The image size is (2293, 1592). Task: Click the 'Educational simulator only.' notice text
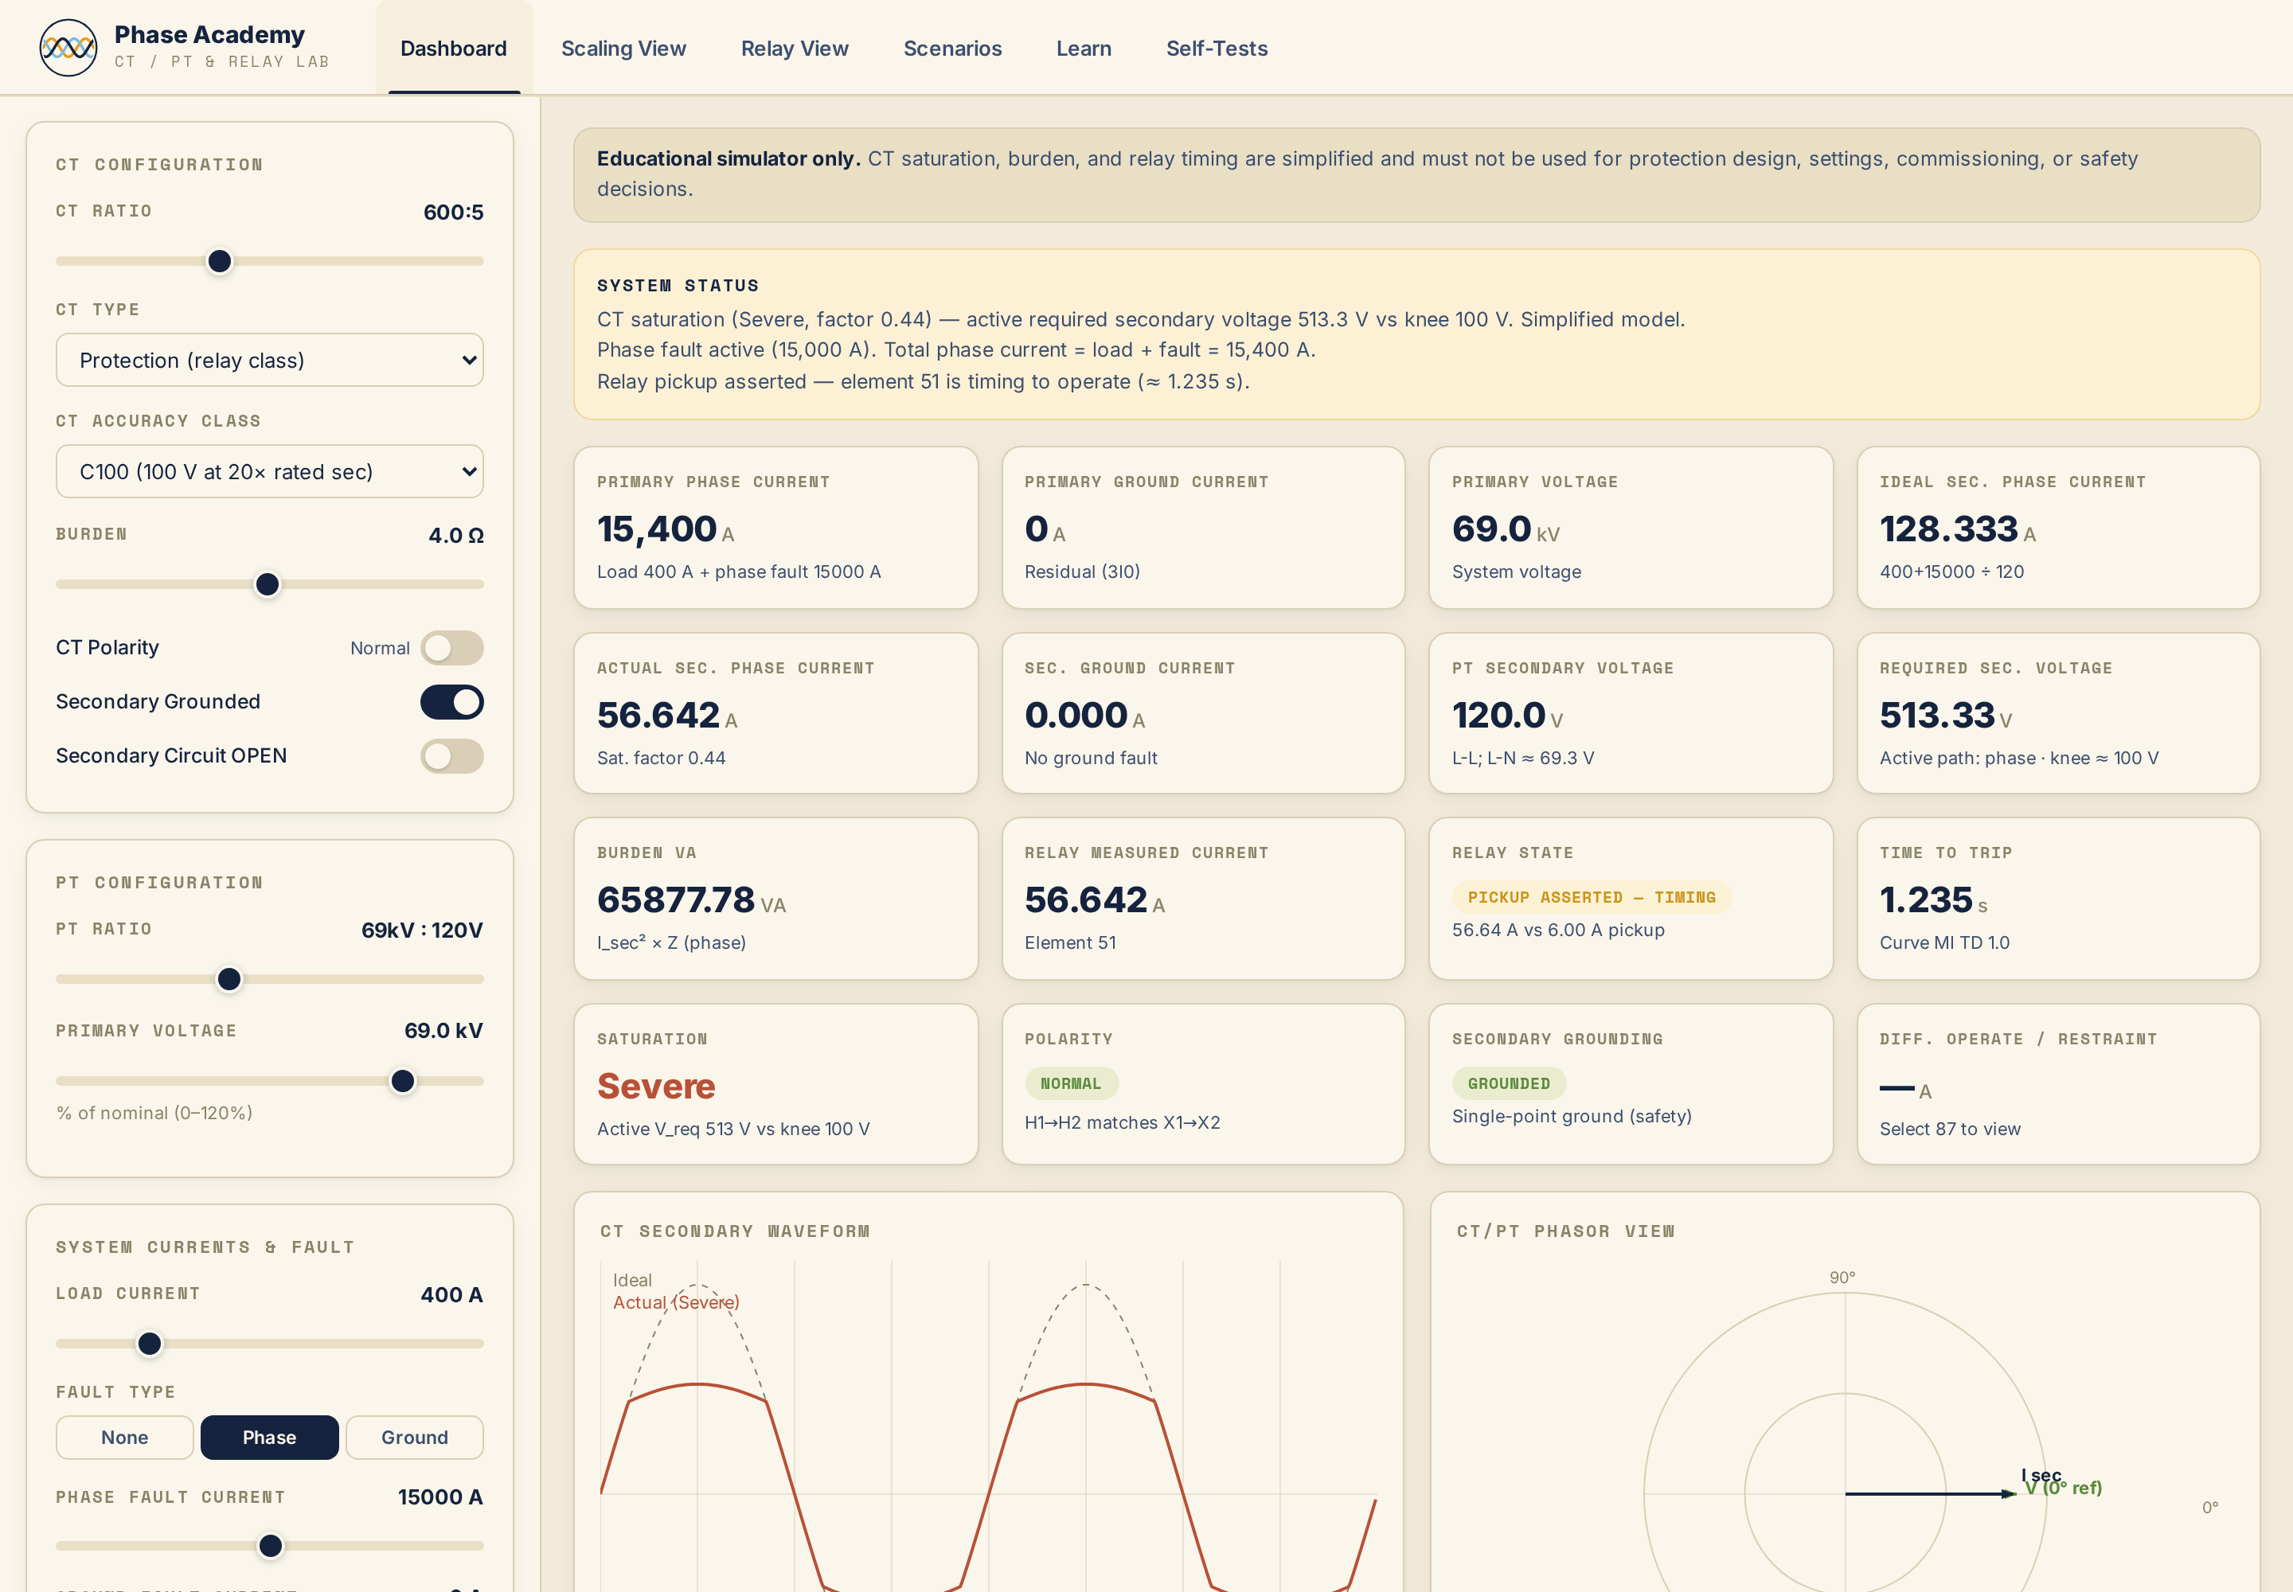(x=729, y=158)
